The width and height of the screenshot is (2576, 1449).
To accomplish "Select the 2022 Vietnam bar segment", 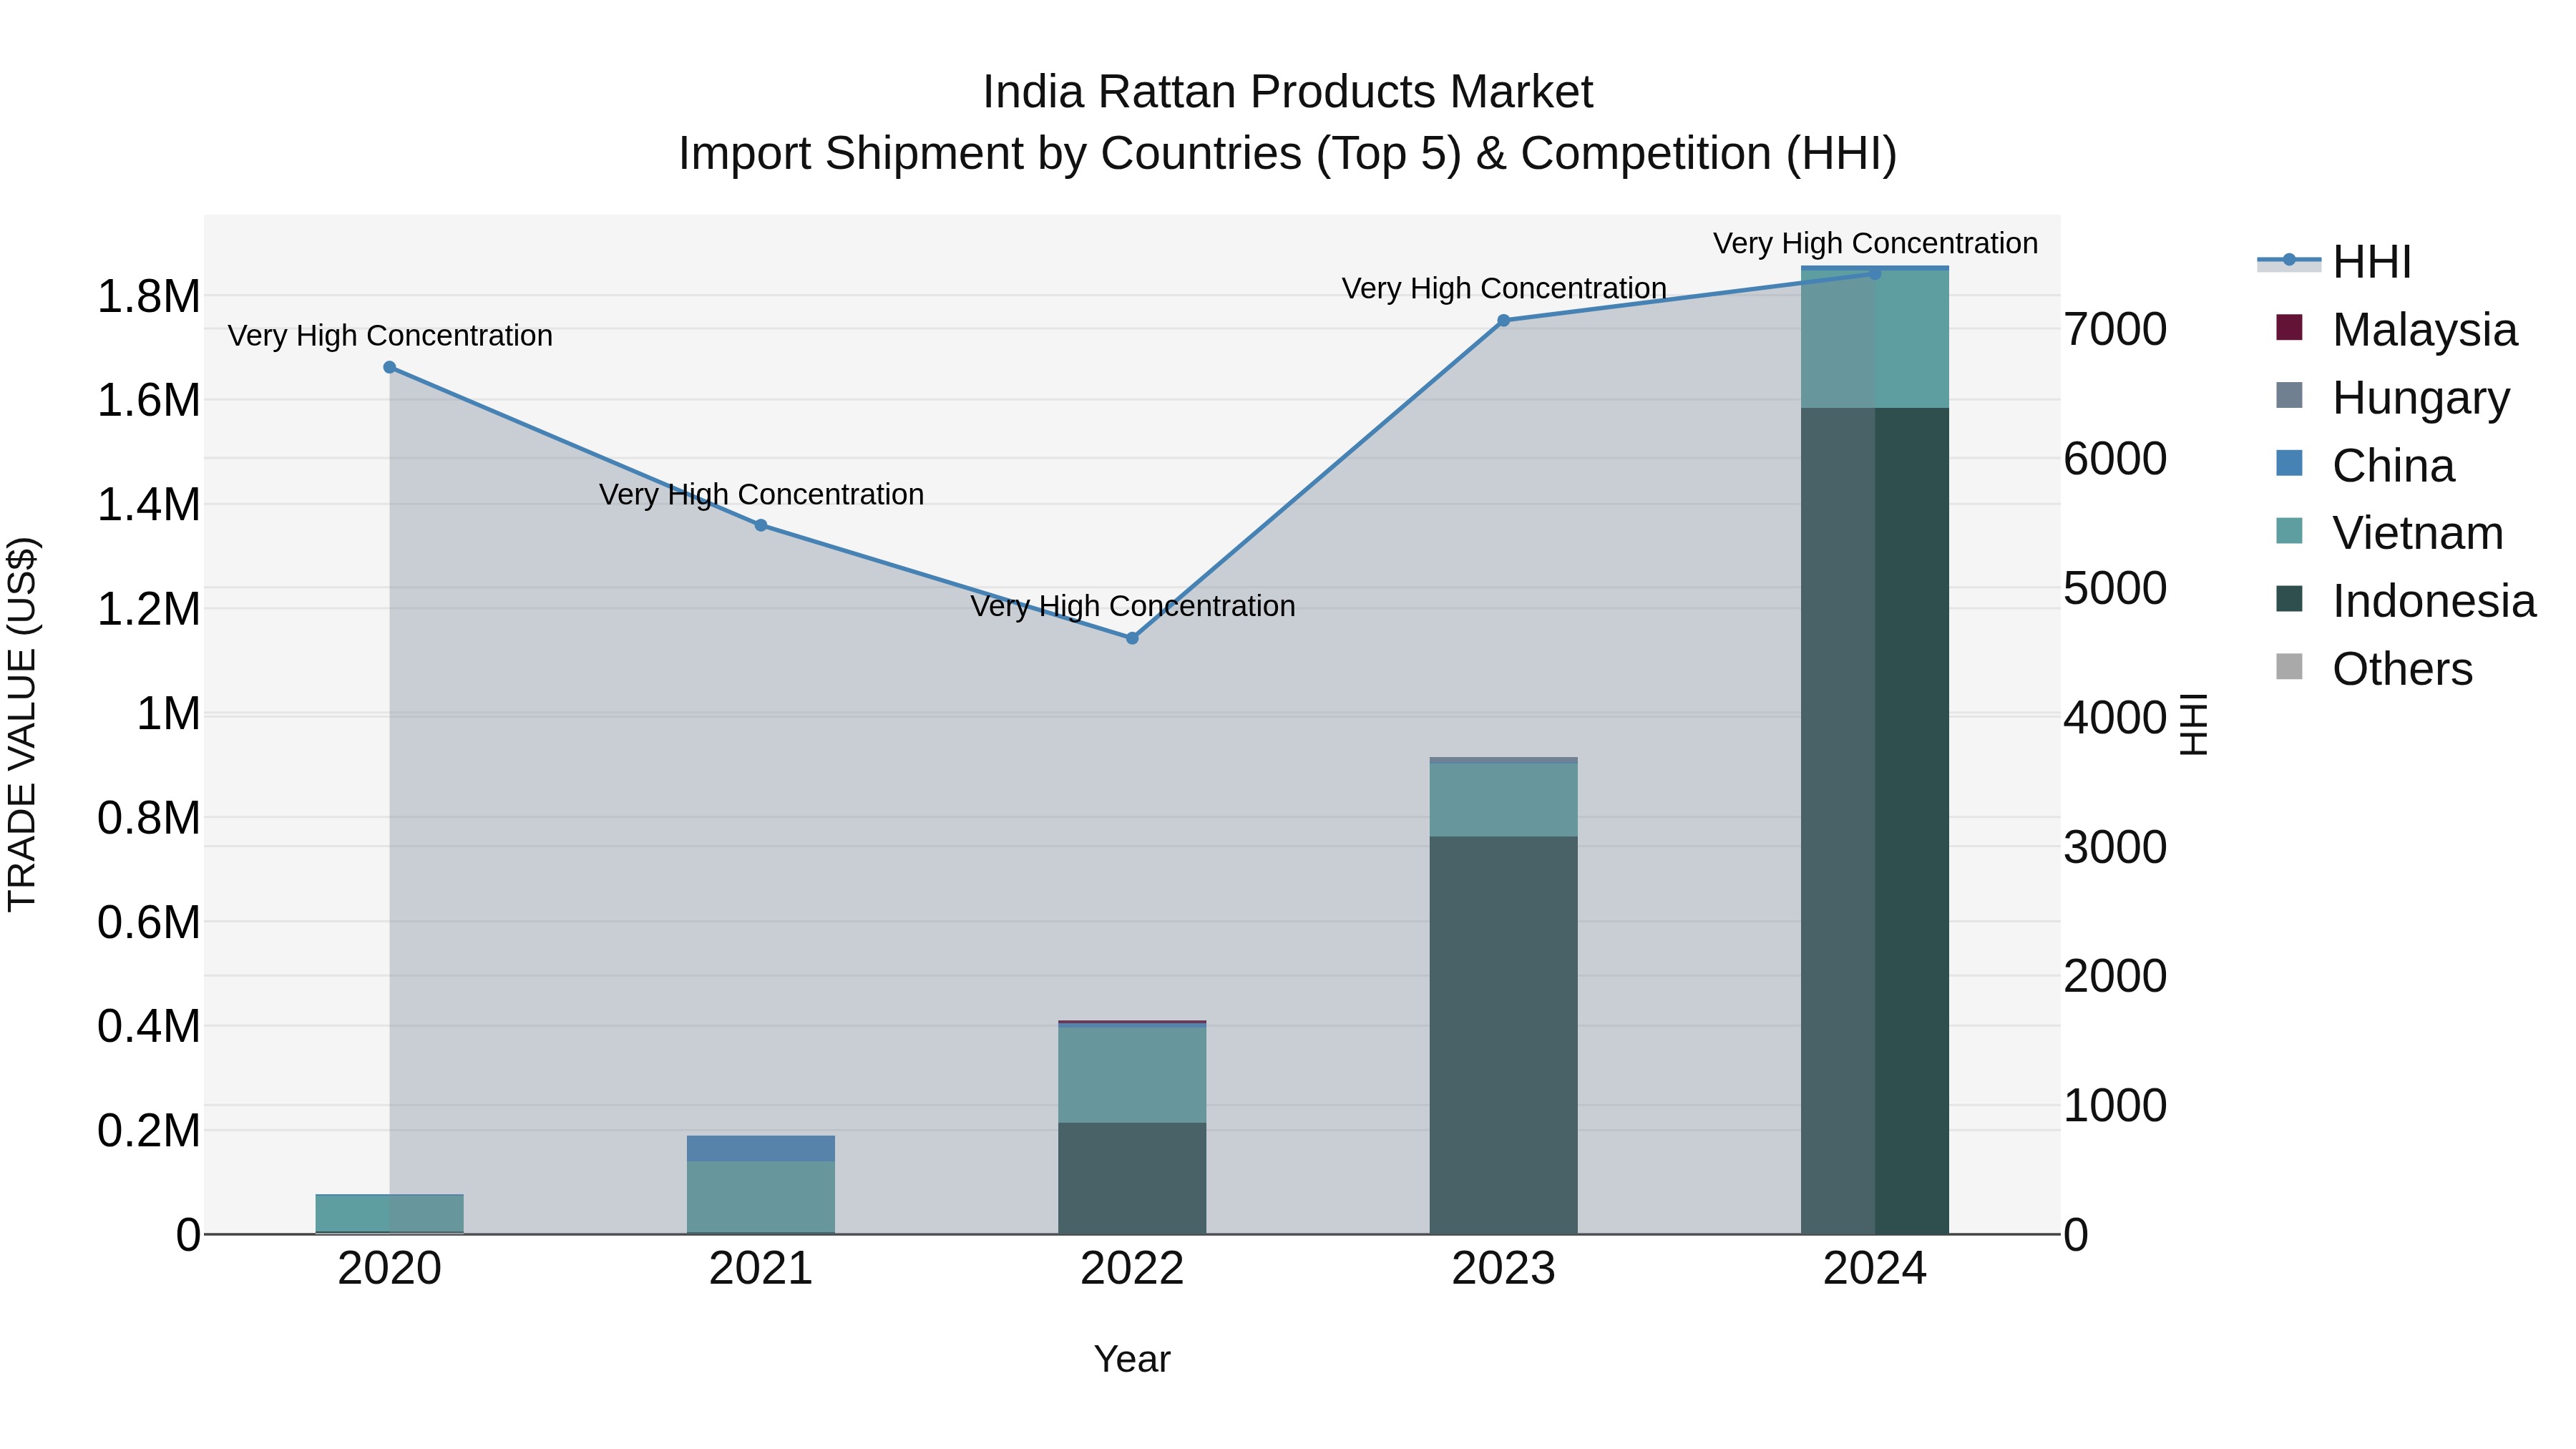I will [1132, 1075].
